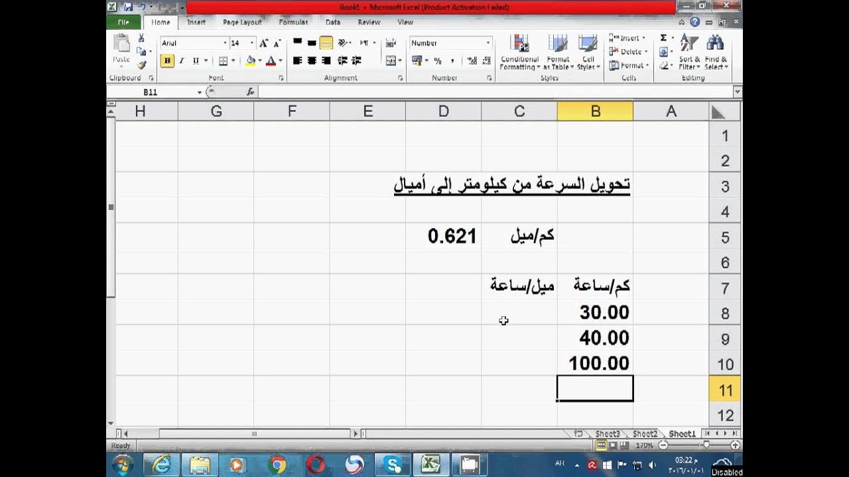Open Chrome from the taskbar

277,465
